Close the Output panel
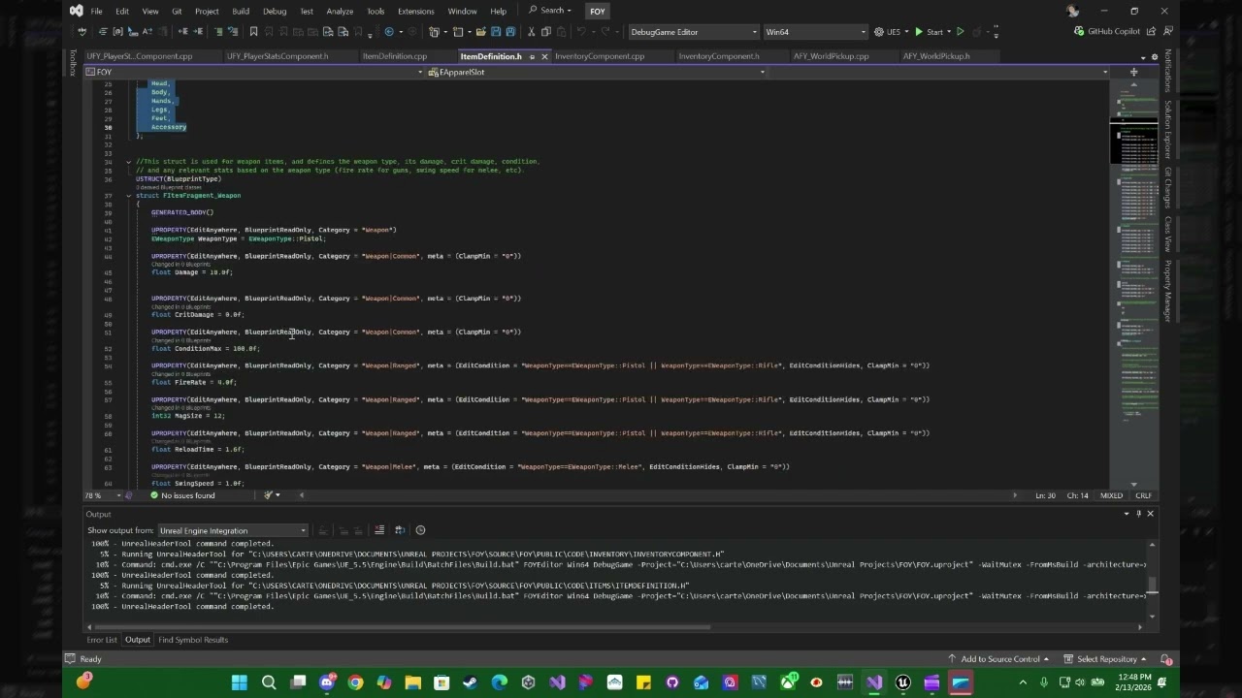Viewport: 1242px width, 698px height. 1151,514
